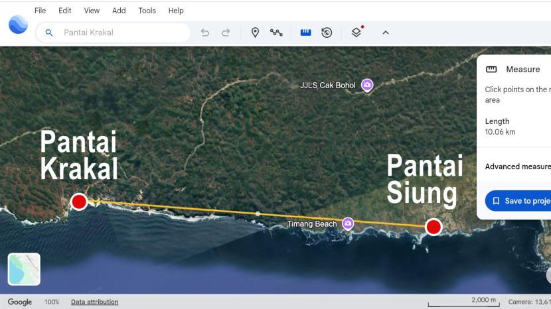Click the Redo arrow icon

tap(226, 32)
